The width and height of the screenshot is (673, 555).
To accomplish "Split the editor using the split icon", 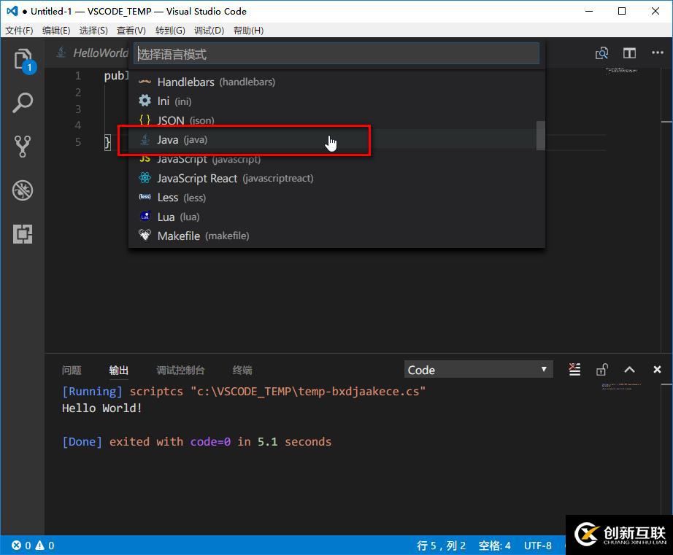I will click(x=630, y=53).
